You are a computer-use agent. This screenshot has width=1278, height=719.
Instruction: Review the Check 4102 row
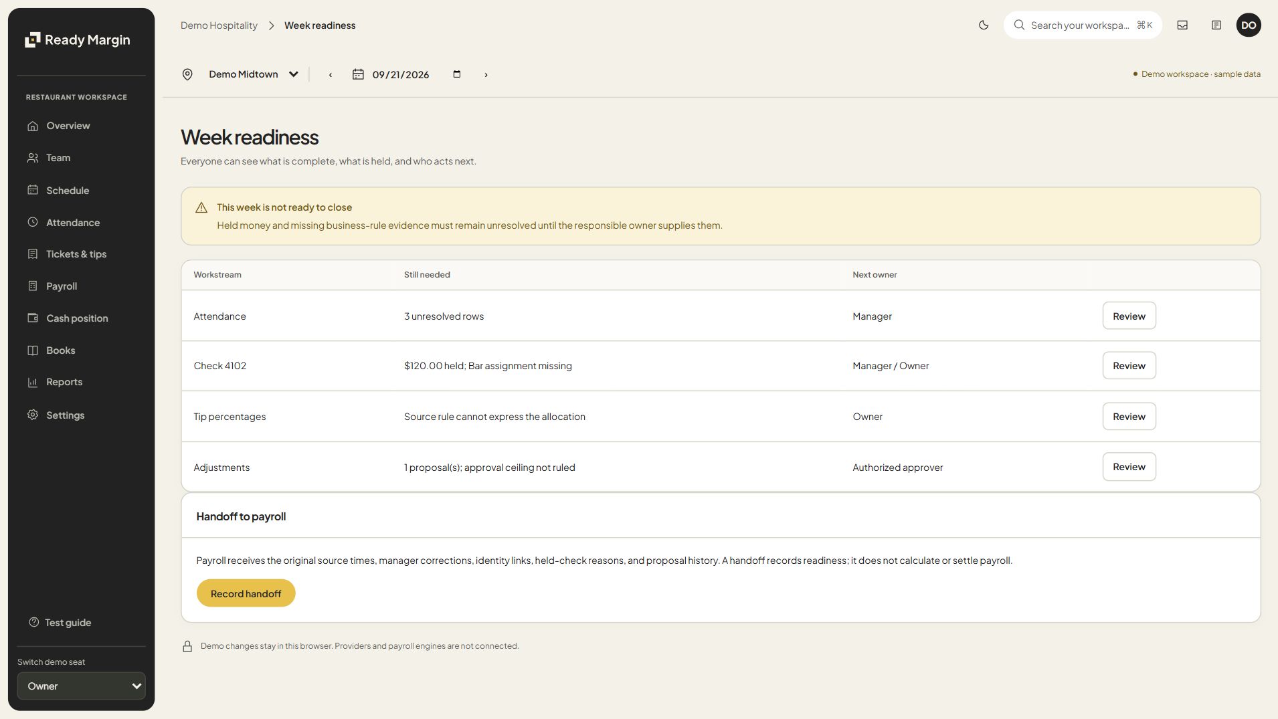(x=1129, y=365)
